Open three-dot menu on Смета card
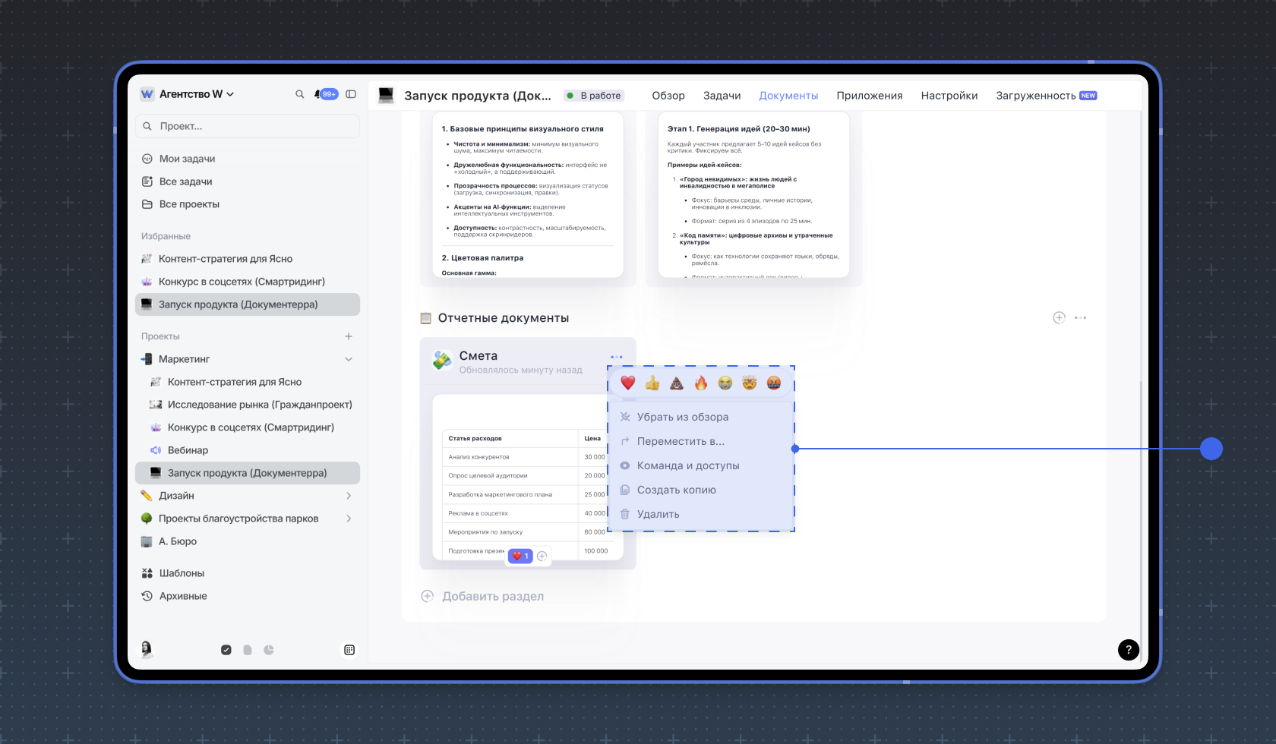Screen dimensions: 1276x744 pos(616,357)
